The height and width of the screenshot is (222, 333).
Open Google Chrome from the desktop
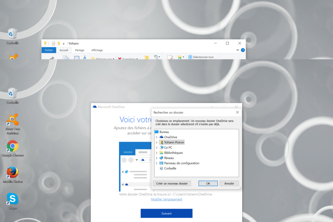click(x=12, y=147)
